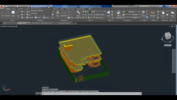The height and width of the screenshot is (100, 177).
Task: Select the Polyline draw tool
Action: point(7,14)
